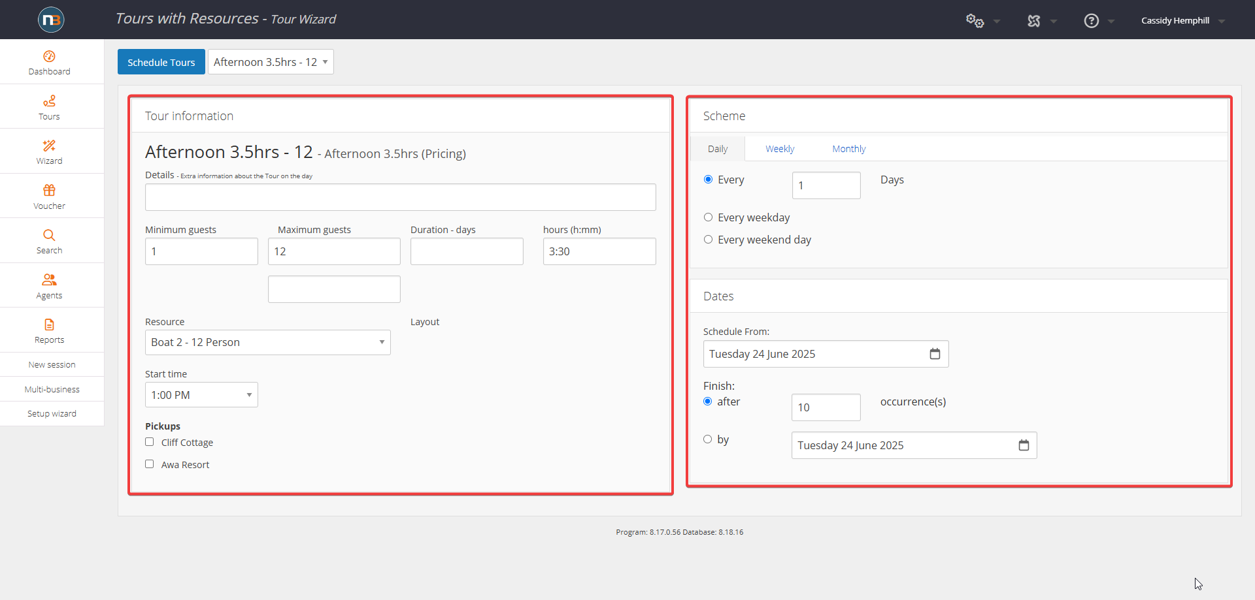The image size is (1255, 600).
Task: Open Setup wizard link
Action: tap(52, 413)
